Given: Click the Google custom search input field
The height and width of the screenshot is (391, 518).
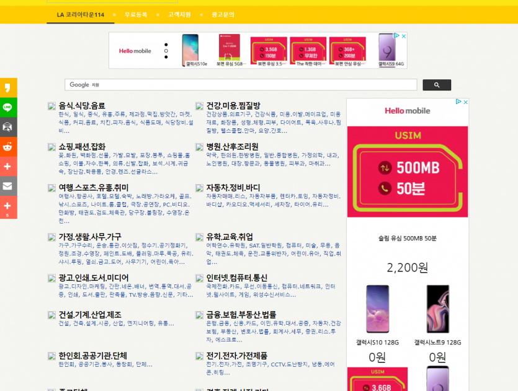Looking at the screenshot, I should tap(241, 85).
